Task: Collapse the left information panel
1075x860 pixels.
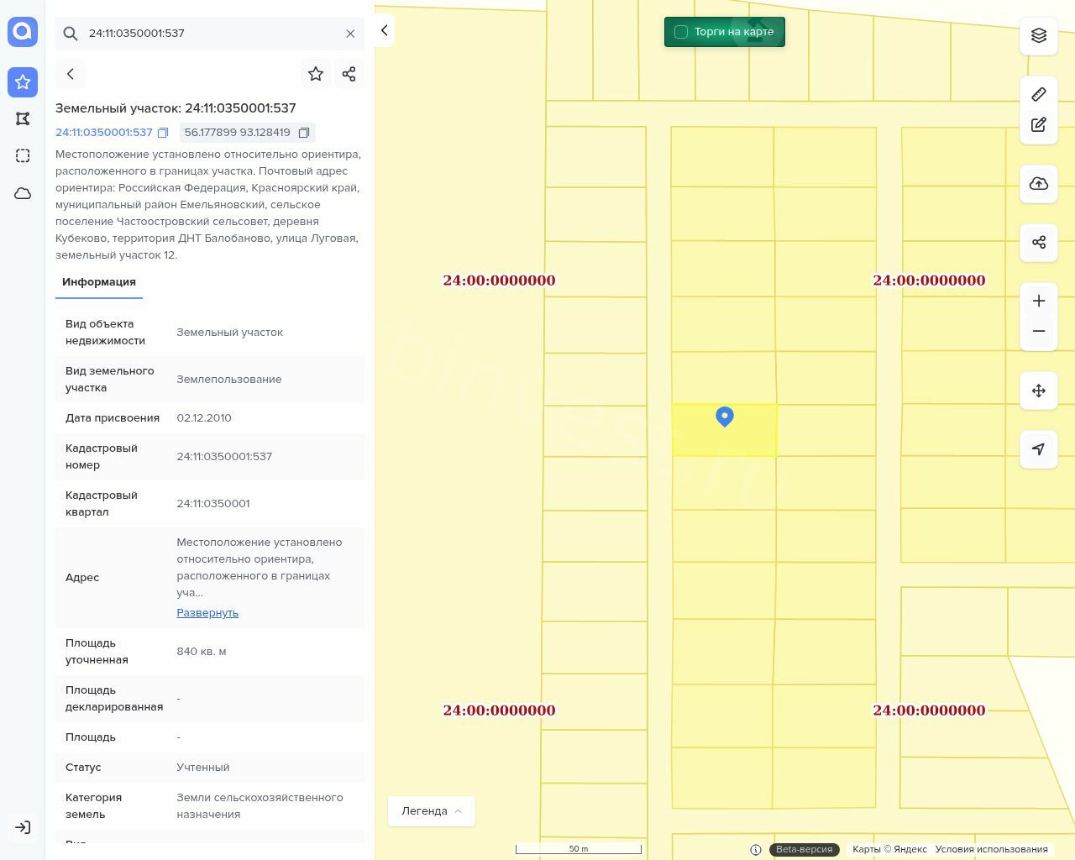Action: tap(384, 30)
